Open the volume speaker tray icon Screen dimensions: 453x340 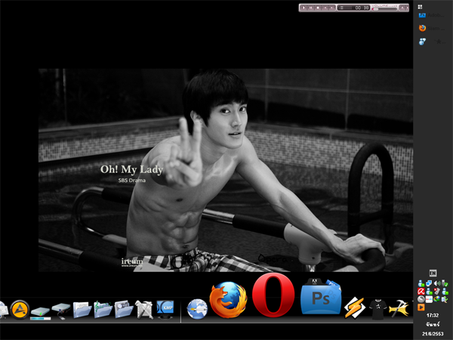click(437, 283)
